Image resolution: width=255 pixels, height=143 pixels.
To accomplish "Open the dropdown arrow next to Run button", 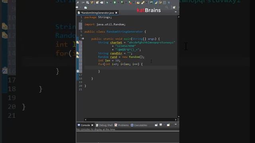I will [x=118, y=2].
